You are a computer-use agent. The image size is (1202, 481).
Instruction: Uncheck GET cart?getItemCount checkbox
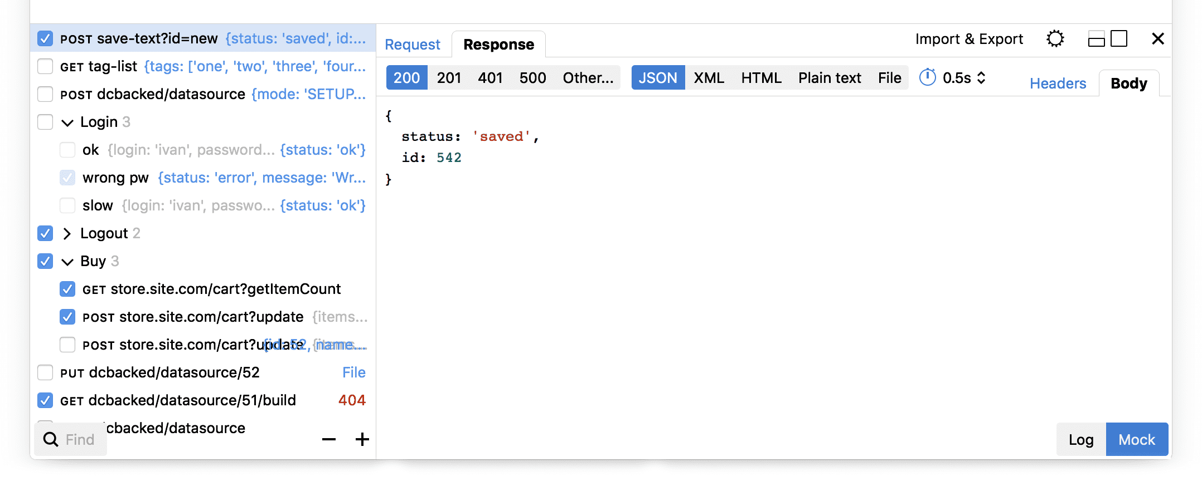[x=67, y=289]
